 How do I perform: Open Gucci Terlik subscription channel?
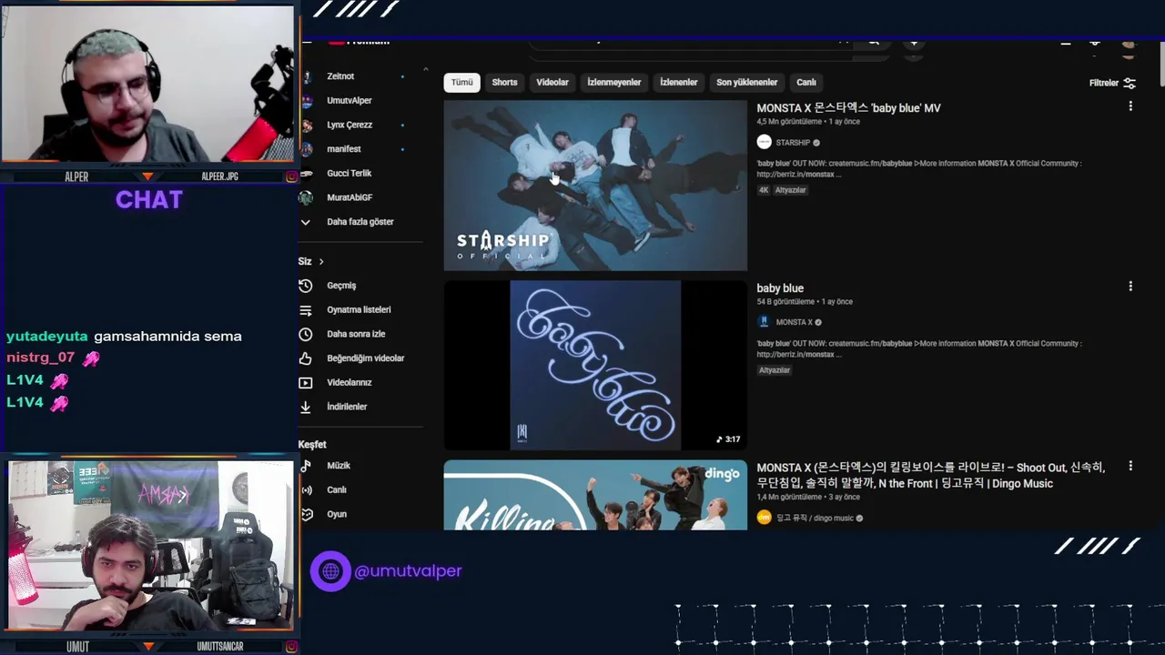tap(349, 173)
